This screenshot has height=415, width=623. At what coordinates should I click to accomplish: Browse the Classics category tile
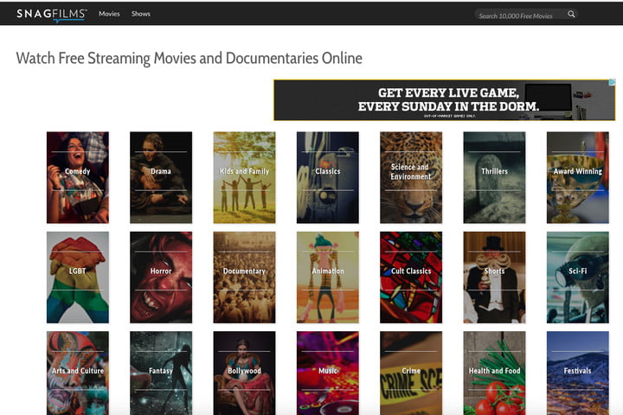328,177
